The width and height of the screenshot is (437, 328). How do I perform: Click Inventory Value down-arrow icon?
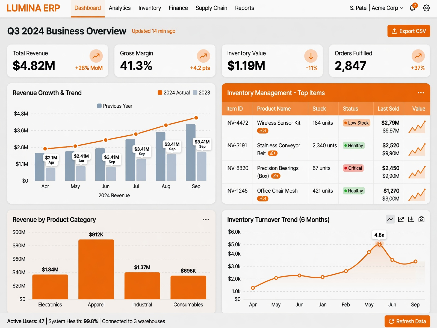[x=311, y=56]
